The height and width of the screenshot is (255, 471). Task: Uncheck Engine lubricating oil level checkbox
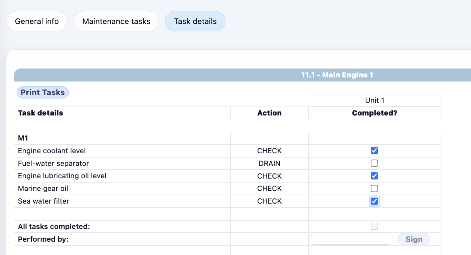(x=374, y=176)
